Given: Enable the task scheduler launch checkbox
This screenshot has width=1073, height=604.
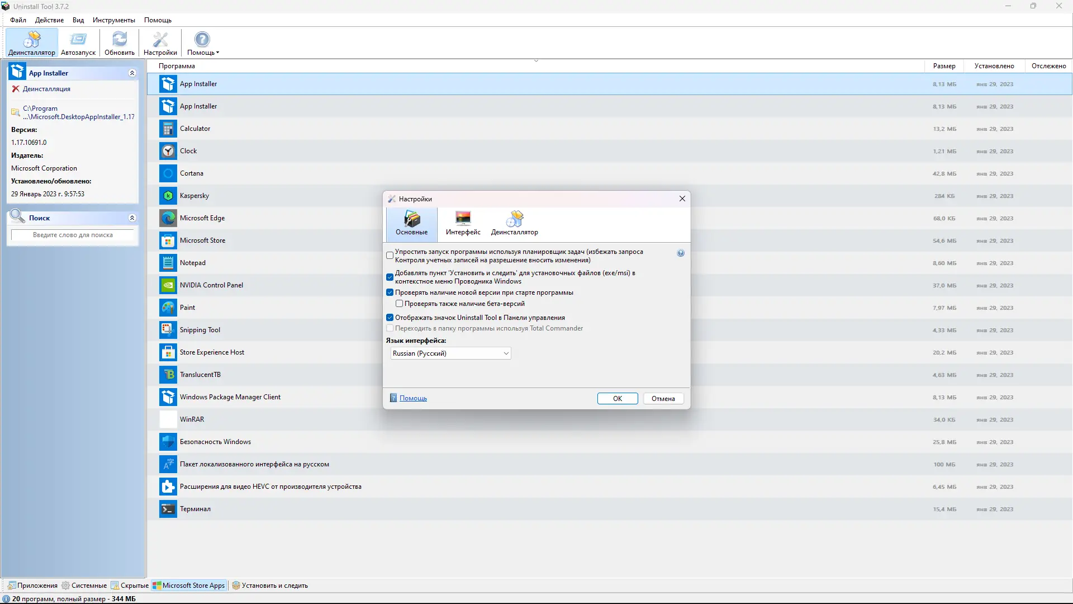Looking at the screenshot, I should coord(390,256).
